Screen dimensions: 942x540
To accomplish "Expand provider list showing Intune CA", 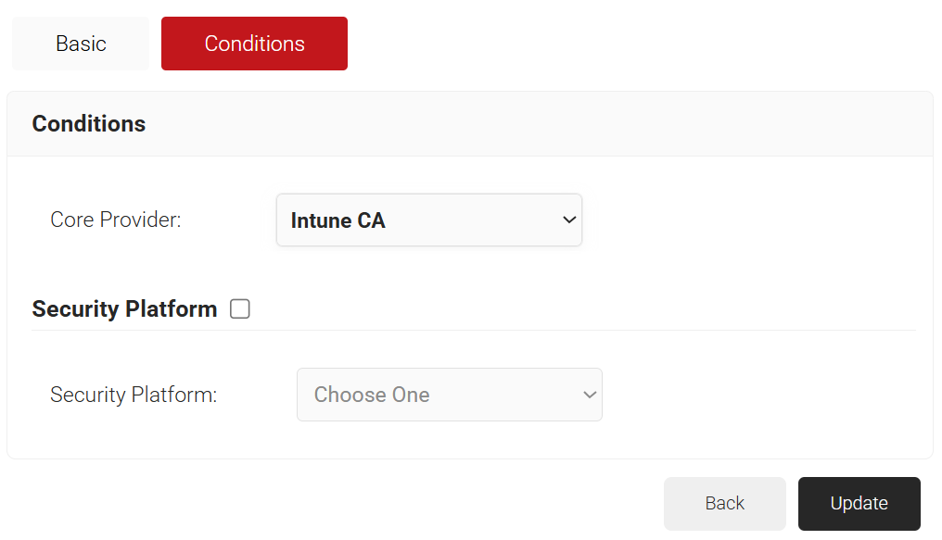I will tap(428, 220).
